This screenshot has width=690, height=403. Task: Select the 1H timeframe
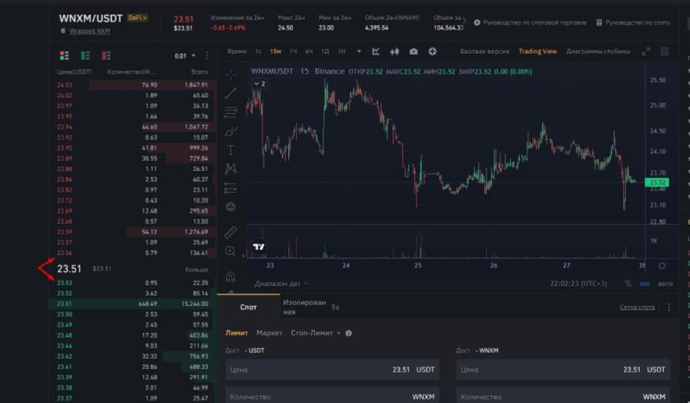[x=293, y=51]
